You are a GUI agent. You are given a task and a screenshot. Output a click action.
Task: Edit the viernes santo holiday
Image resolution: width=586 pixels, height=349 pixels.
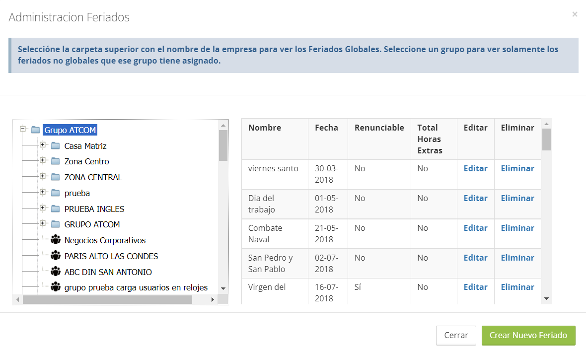475,168
